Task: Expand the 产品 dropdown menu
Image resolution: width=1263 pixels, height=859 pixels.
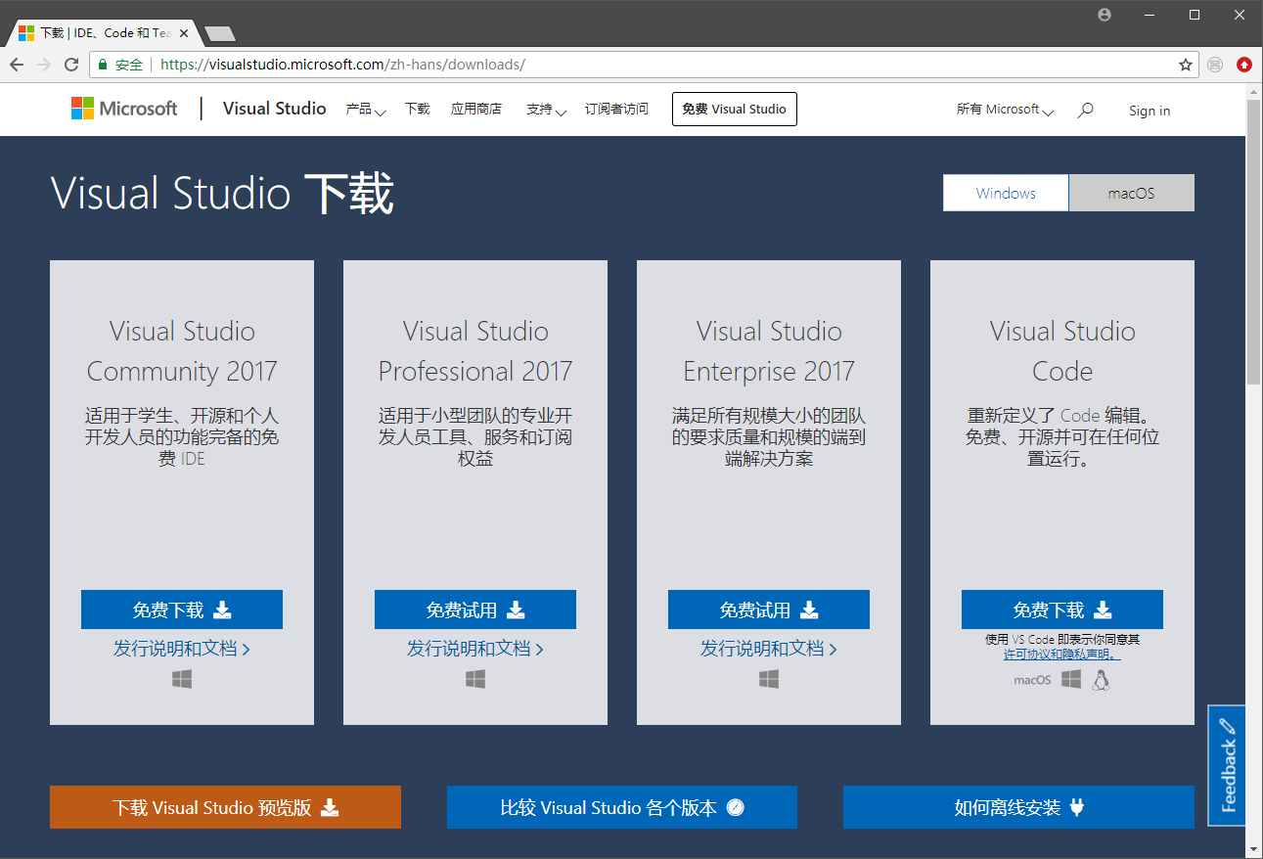Action: click(x=366, y=110)
